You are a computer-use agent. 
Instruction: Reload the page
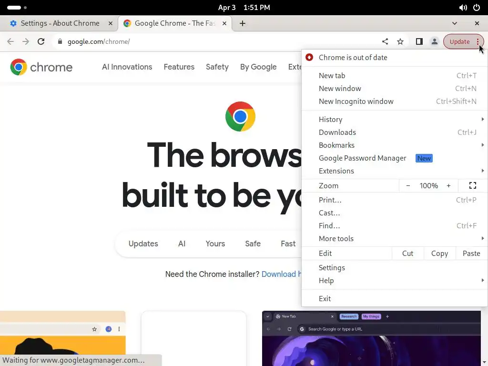[41, 41]
